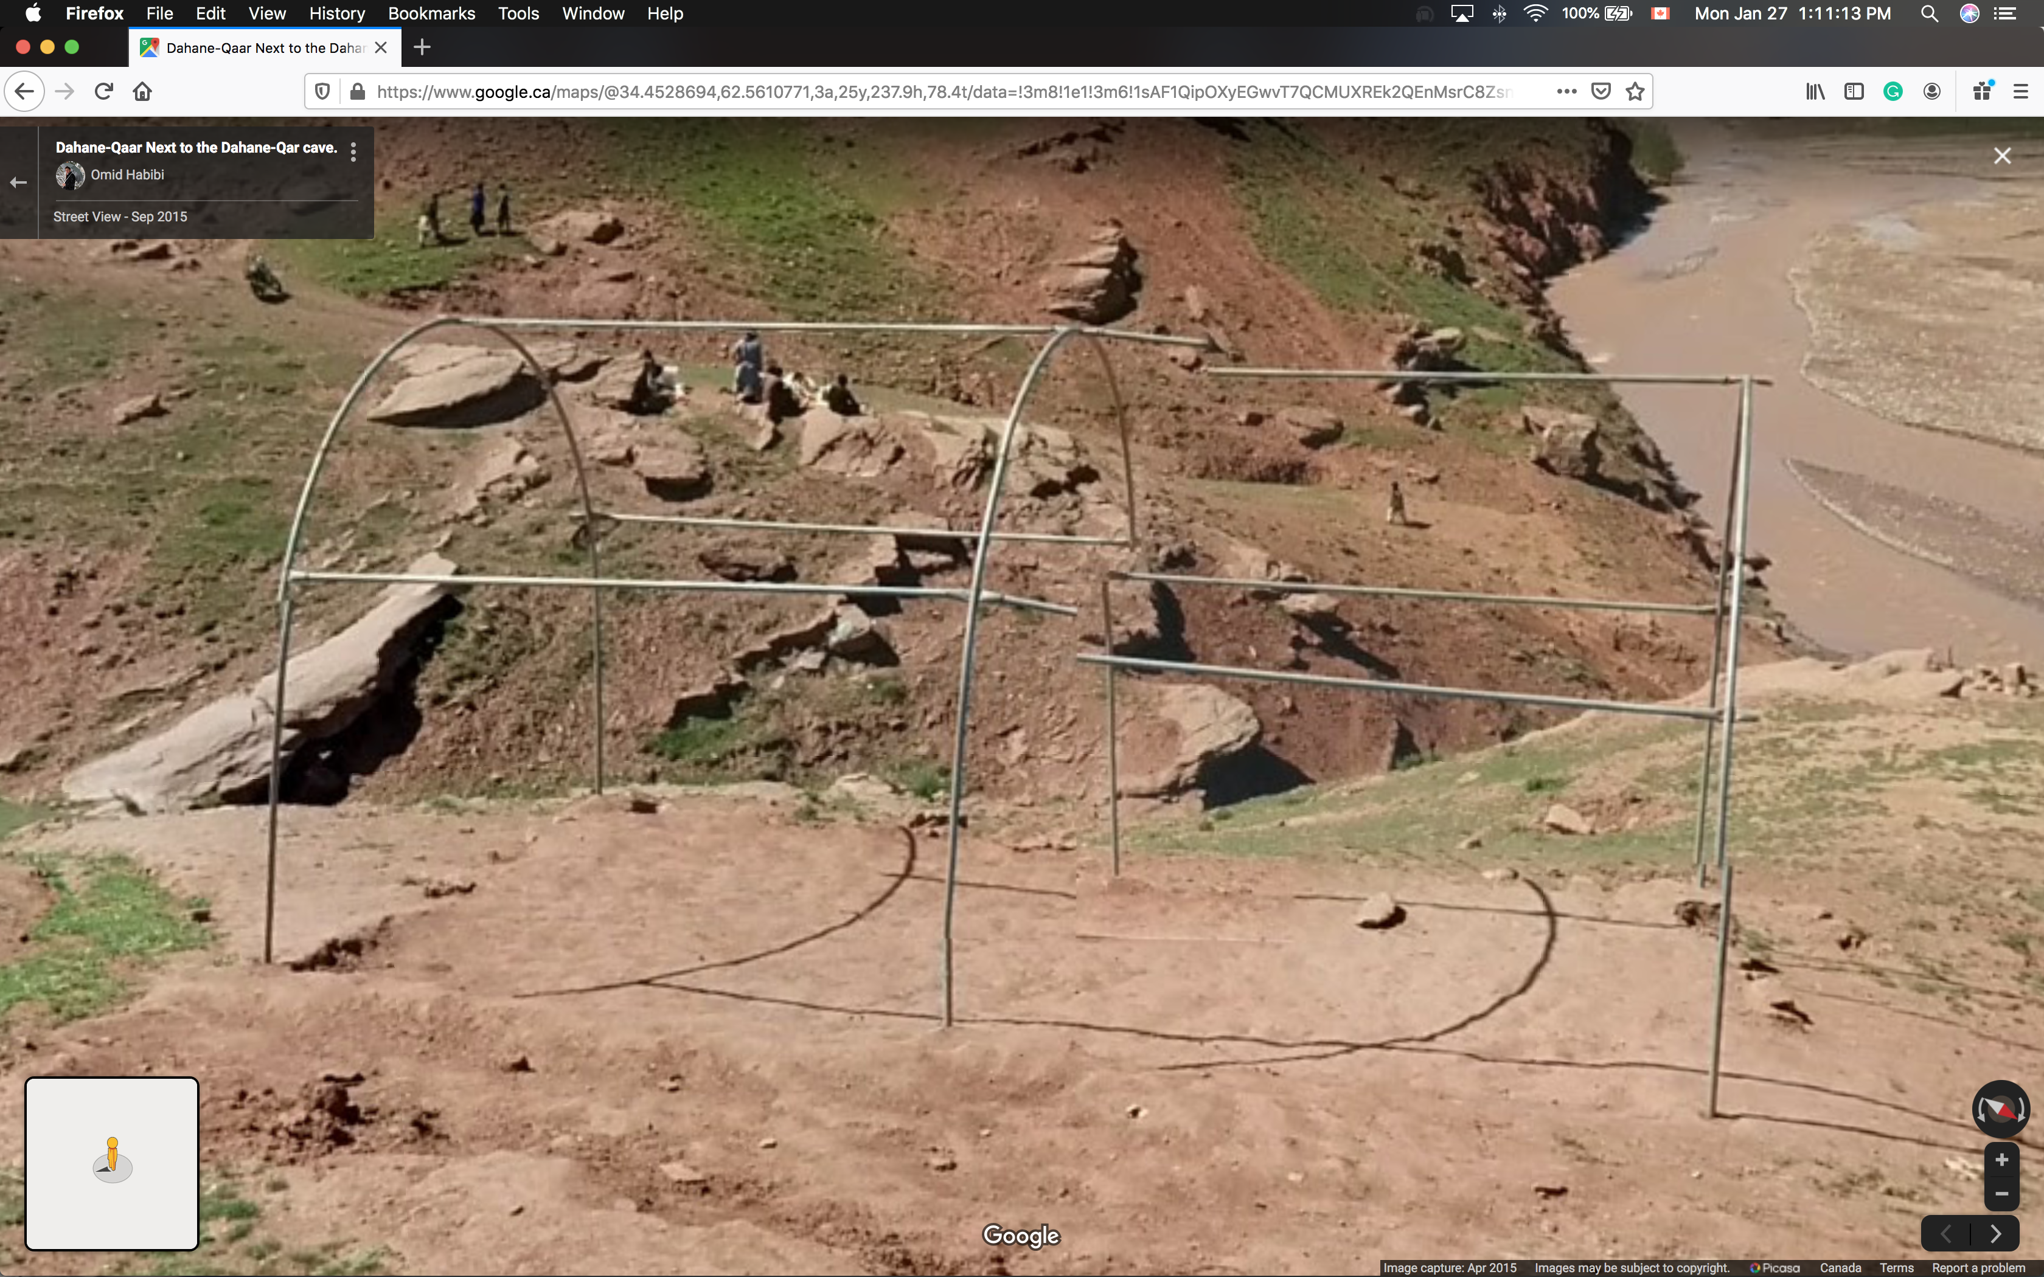Click the pegman minimap thumbnail
The height and width of the screenshot is (1277, 2044).
tap(113, 1163)
